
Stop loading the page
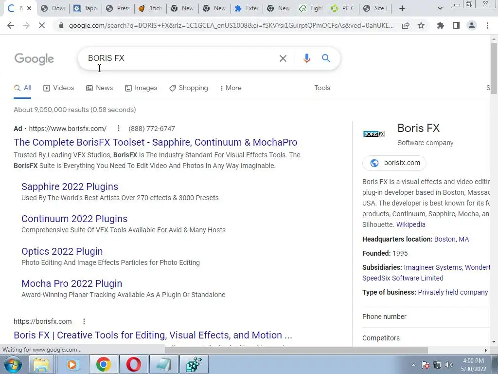click(x=42, y=25)
